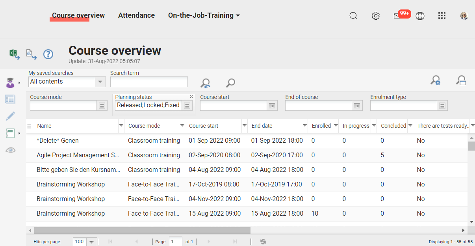475x246 pixels.
Task: Open the notifications mailbox with 99+ badge
Action: [x=399, y=16]
